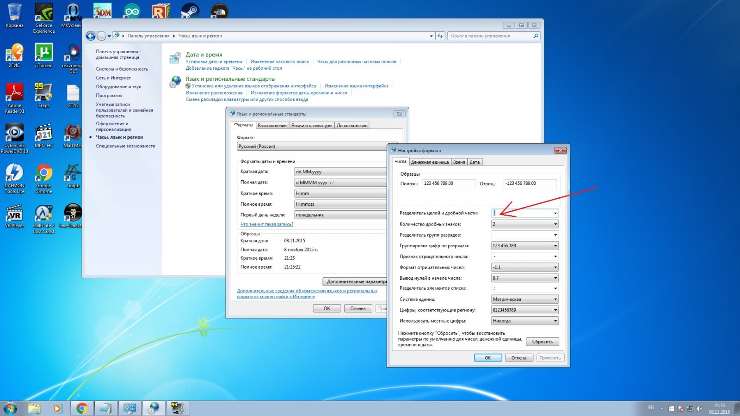740x416 pixels.
Task: Open the Recycle Bin desktop icon
Action: [14, 15]
